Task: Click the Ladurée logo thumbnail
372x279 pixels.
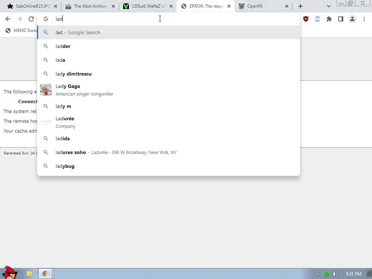Action: click(x=46, y=121)
